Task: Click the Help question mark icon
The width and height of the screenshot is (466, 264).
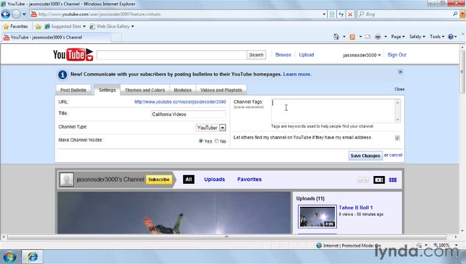Action: tap(451, 36)
